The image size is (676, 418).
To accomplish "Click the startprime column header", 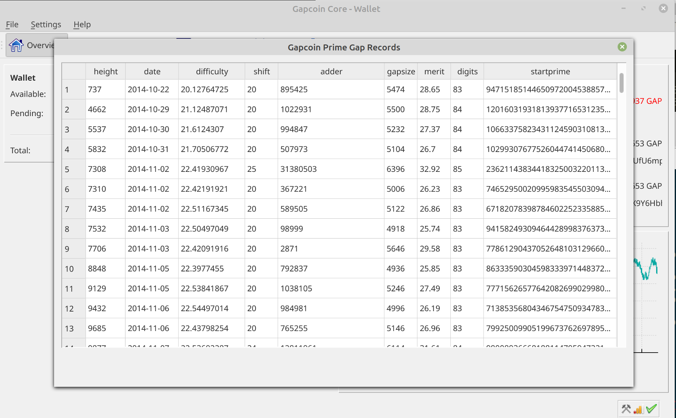I will click(550, 71).
